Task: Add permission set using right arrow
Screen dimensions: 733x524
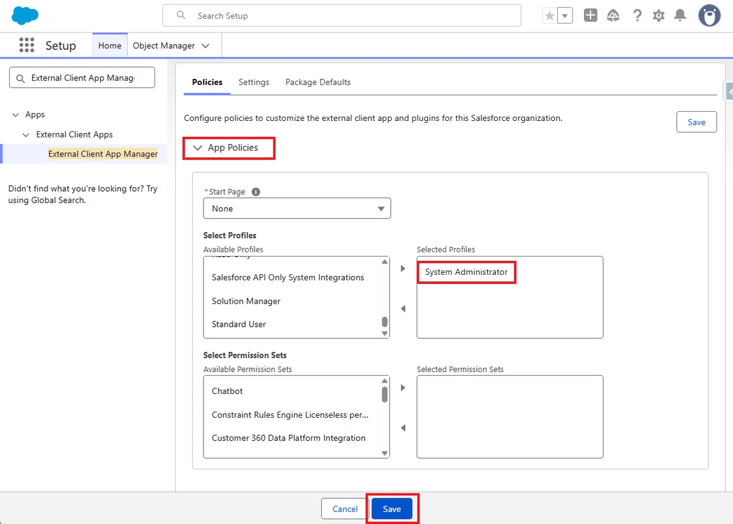Action: pos(403,388)
